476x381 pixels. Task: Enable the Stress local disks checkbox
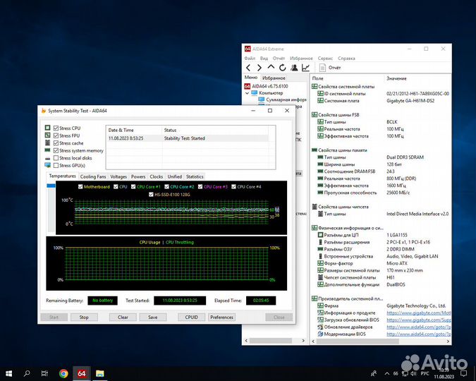[56, 157]
